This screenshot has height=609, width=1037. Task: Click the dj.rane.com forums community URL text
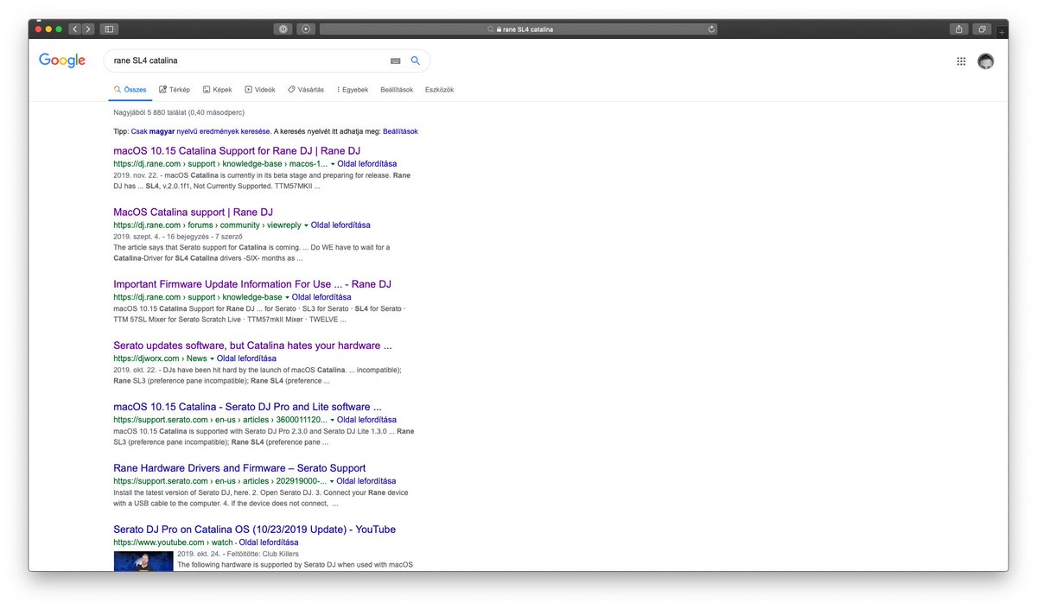(x=207, y=225)
